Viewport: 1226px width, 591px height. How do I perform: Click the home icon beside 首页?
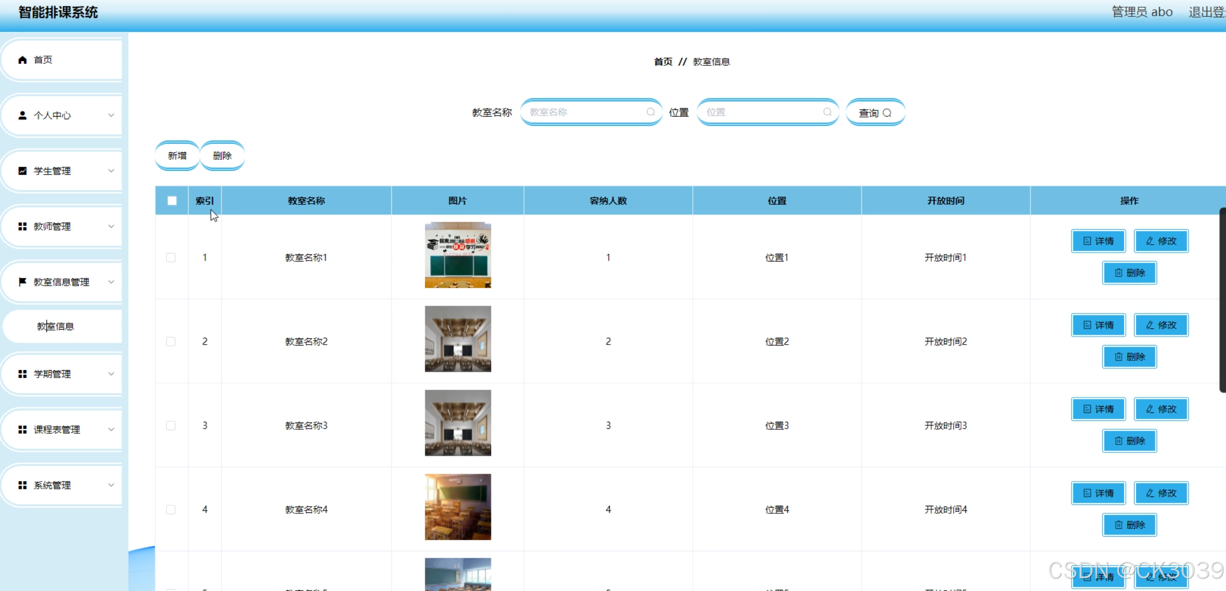pos(23,60)
